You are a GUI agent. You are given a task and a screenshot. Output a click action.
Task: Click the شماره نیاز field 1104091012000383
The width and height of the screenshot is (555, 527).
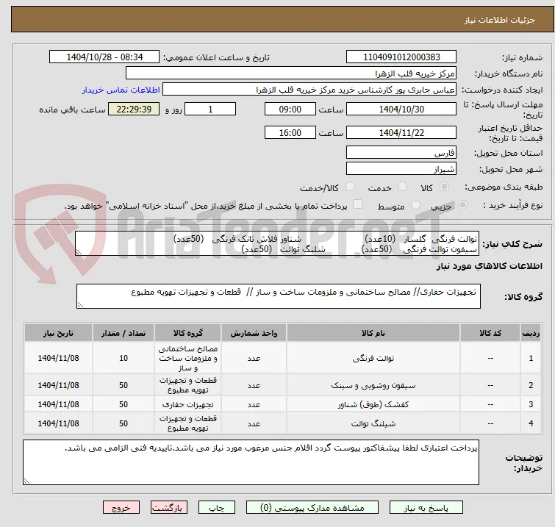(401, 57)
